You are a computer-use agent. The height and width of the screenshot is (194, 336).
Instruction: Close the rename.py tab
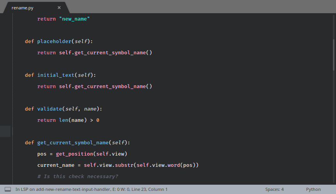coord(59,8)
